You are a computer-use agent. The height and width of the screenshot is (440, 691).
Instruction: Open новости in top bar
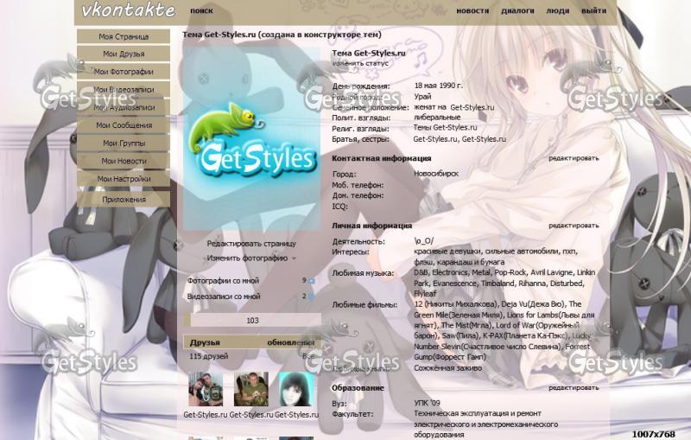[472, 10]
